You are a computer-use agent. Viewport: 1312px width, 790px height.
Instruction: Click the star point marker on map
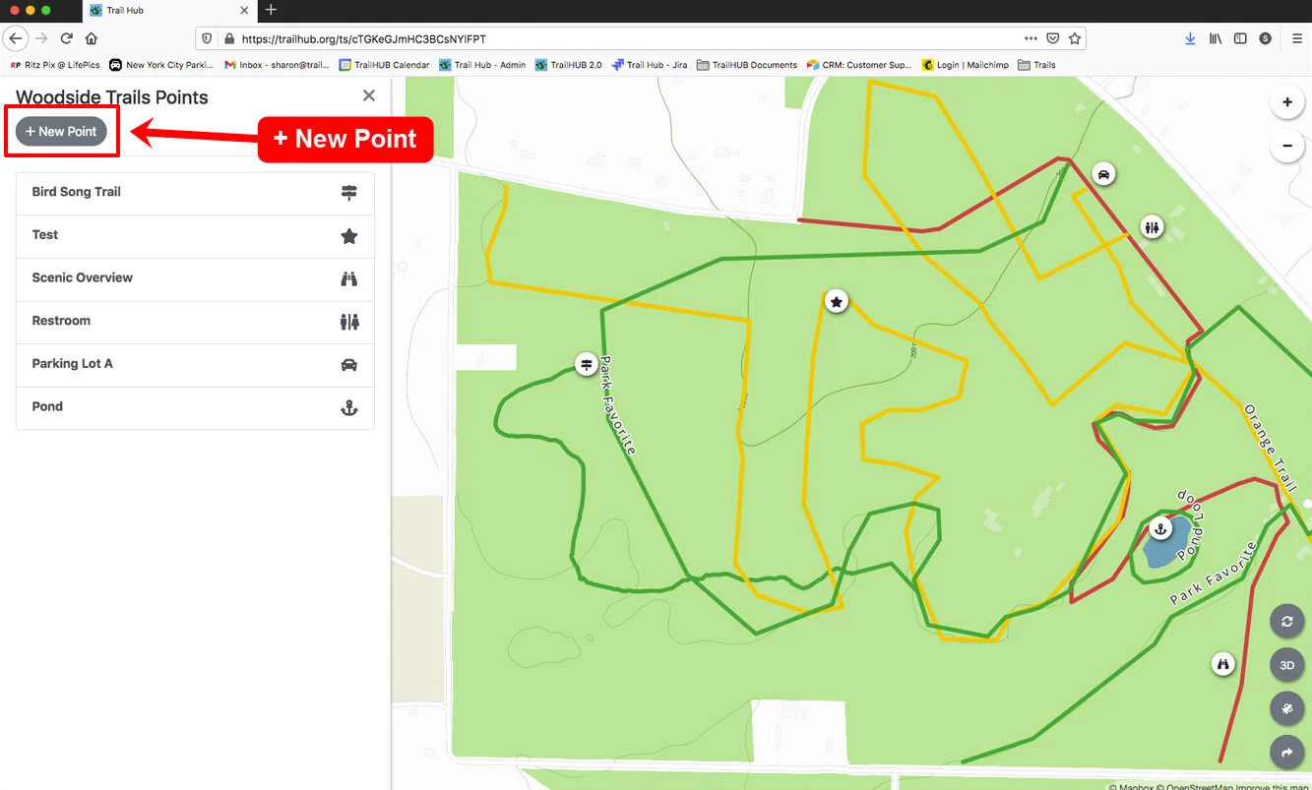click(x=837, y=302)
